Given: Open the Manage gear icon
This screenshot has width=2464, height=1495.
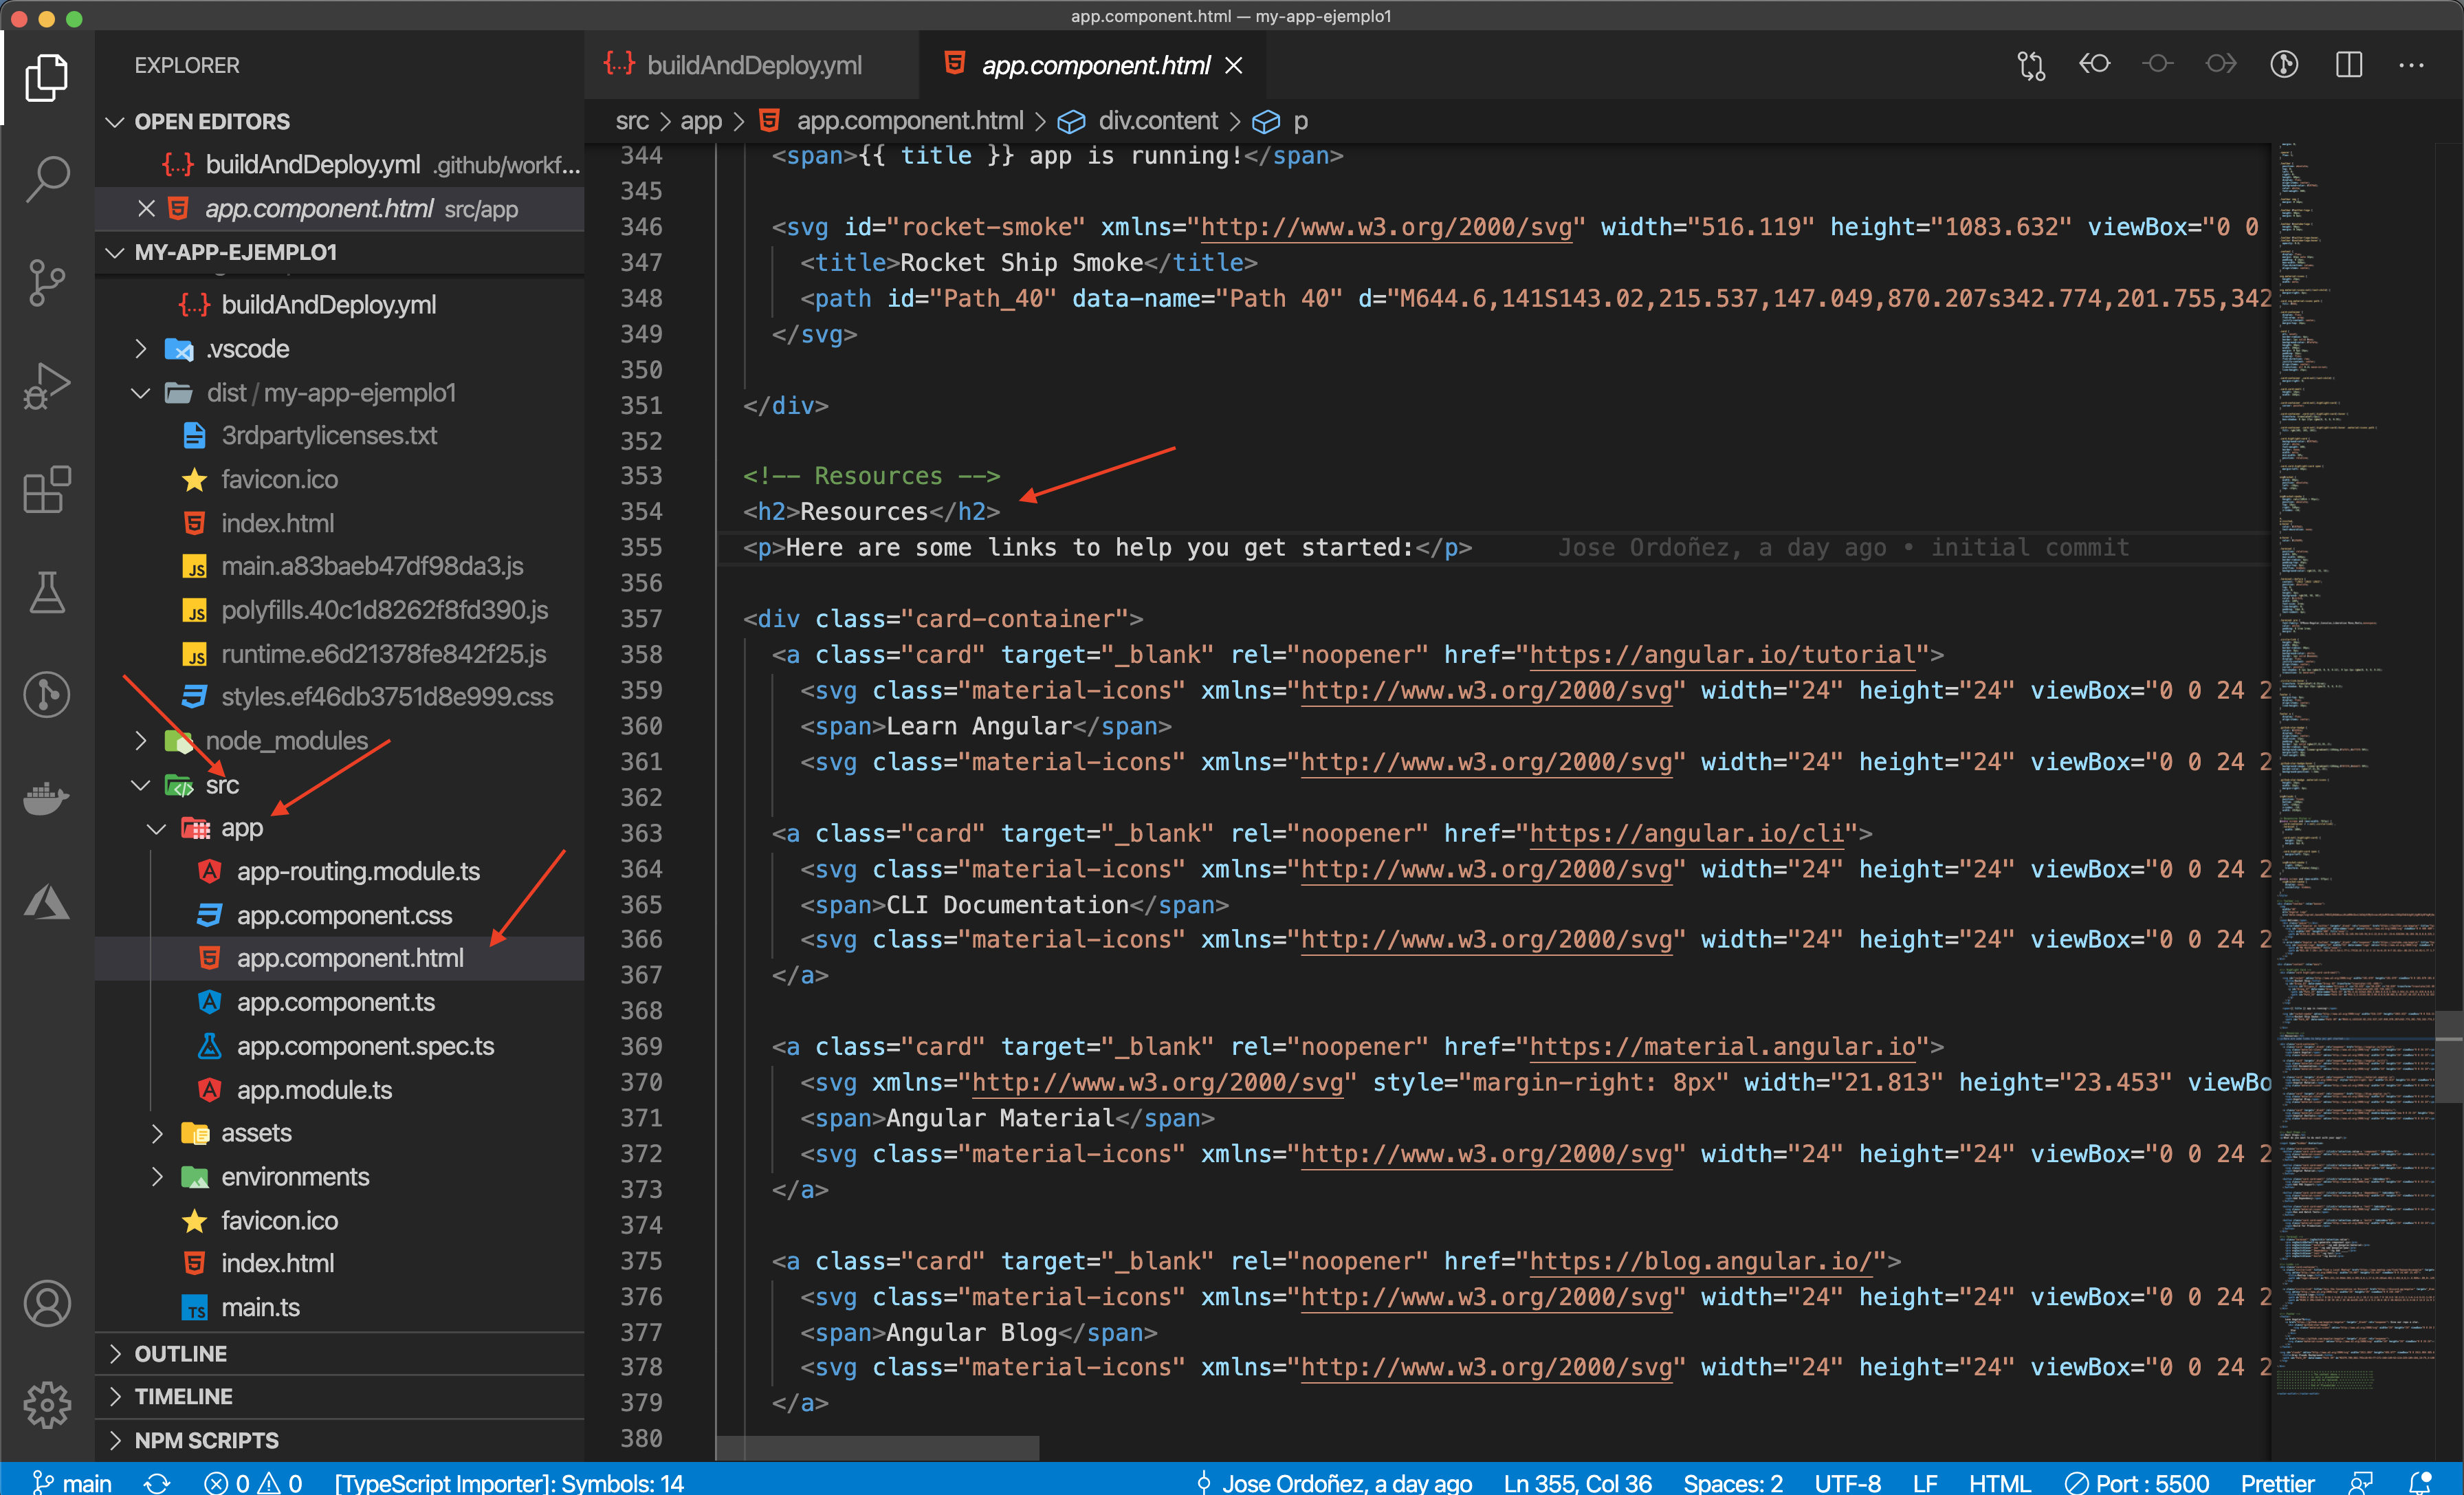Looking at the screenshot, I should click(x=47, y=1405).
